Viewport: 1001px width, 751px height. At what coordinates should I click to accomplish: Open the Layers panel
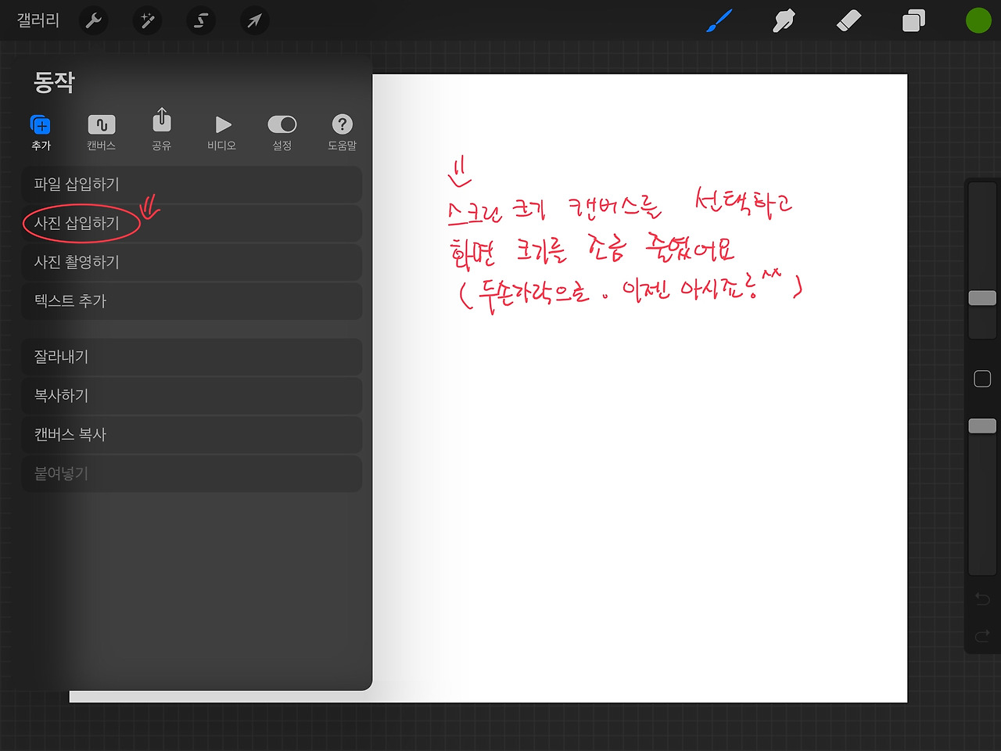coord(913,20)
